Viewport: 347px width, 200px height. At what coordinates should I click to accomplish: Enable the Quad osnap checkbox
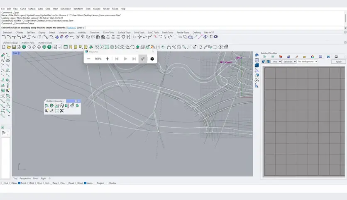click(67, 183)
